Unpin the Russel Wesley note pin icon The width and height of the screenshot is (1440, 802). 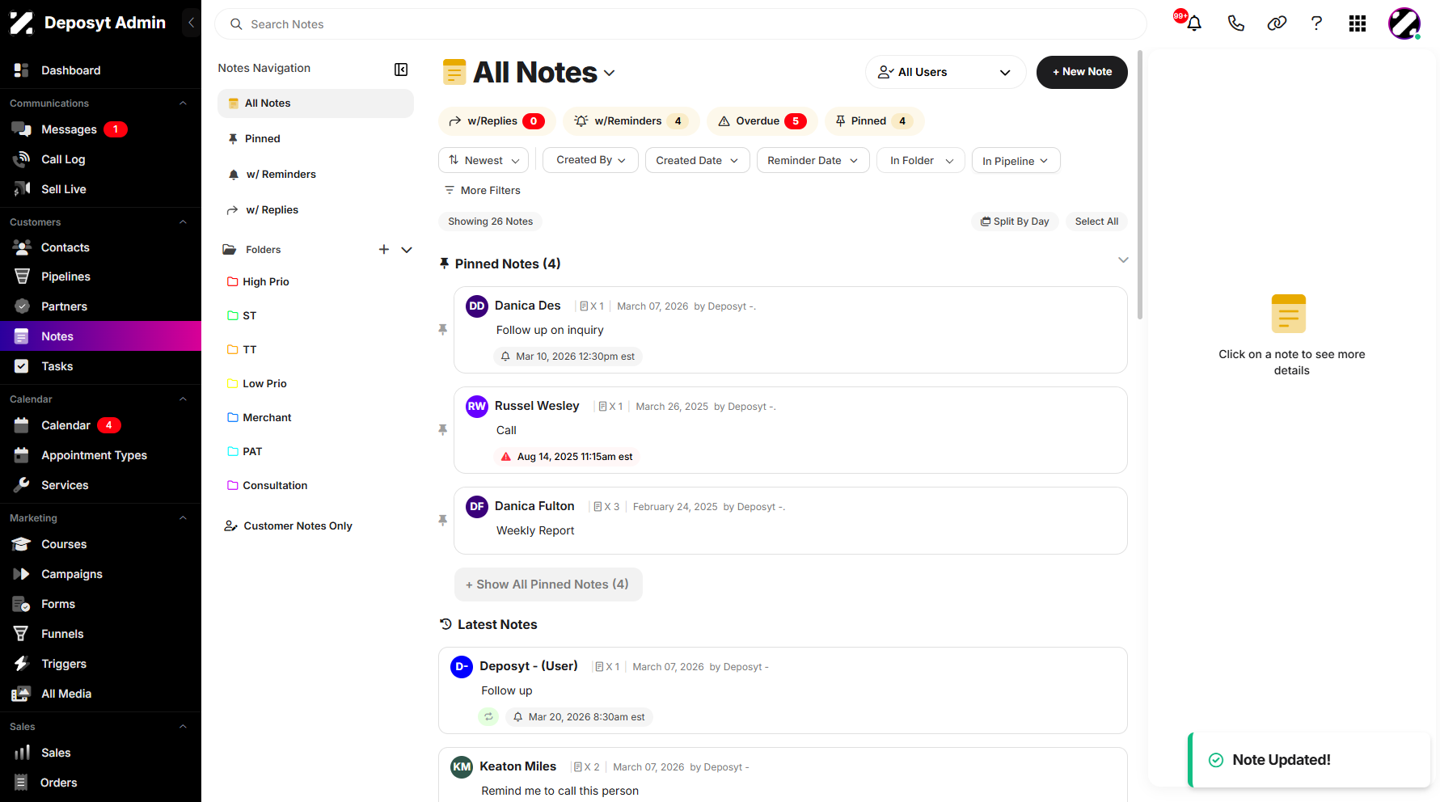[x=442, y=430]
